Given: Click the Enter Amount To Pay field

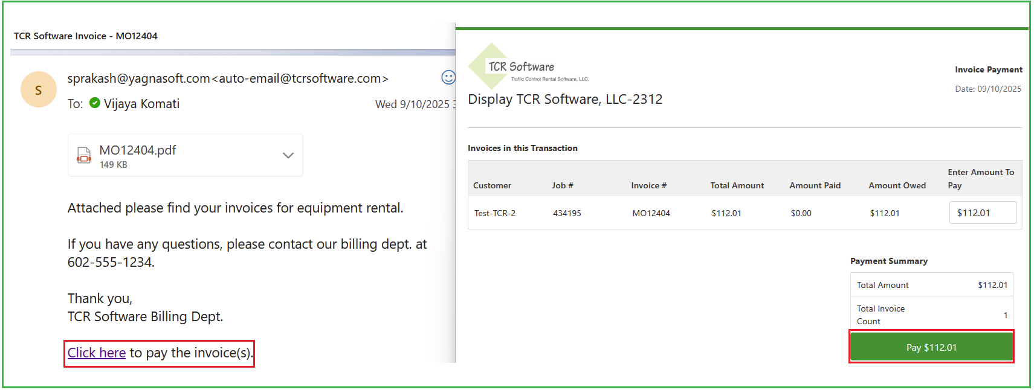Looking at the screenshot, I should pos(983,213).
